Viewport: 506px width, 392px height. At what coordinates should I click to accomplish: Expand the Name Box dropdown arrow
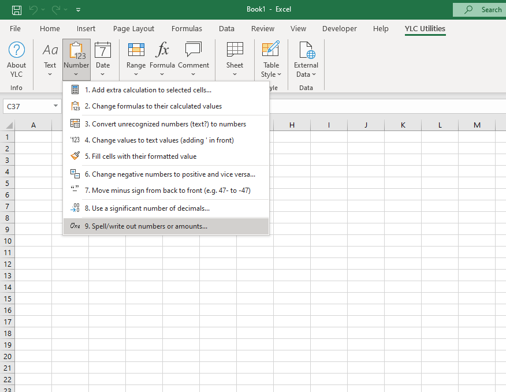pyautogui.click(x=55, y=106)
